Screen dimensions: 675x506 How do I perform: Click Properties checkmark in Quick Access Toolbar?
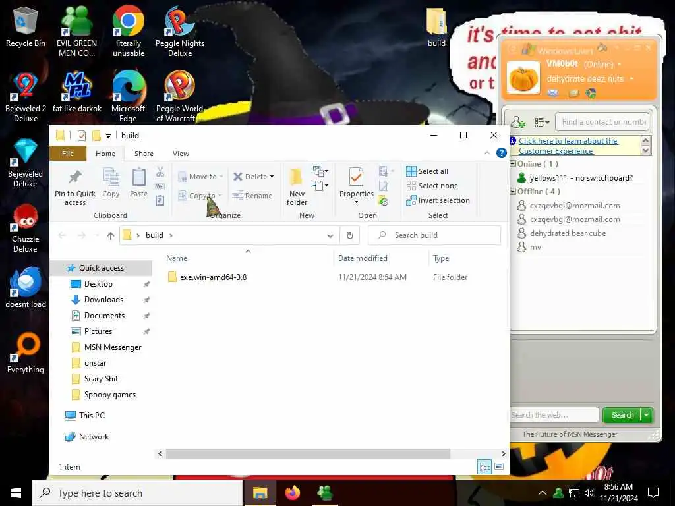[x=81, y=136]
